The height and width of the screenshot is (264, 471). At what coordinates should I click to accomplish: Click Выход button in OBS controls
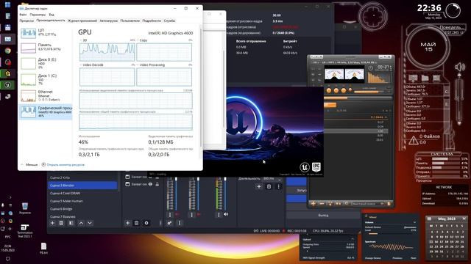tap(323, 215)
